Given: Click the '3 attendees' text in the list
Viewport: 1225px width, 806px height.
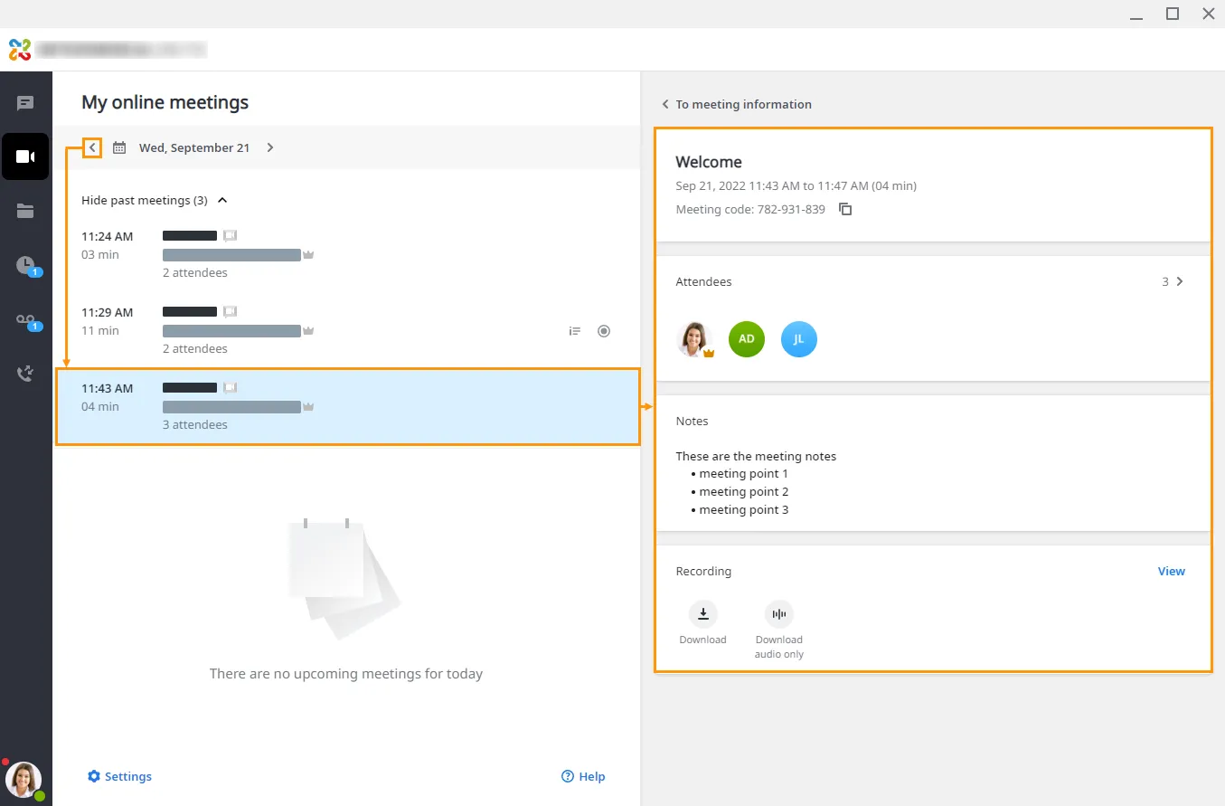Looking at the screenshot, I should pyautogui.click(x=195, y=424).
